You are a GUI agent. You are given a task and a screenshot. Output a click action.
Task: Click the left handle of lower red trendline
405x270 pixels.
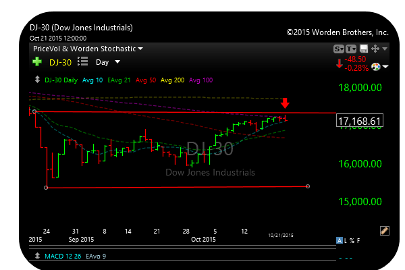[46, 188]
